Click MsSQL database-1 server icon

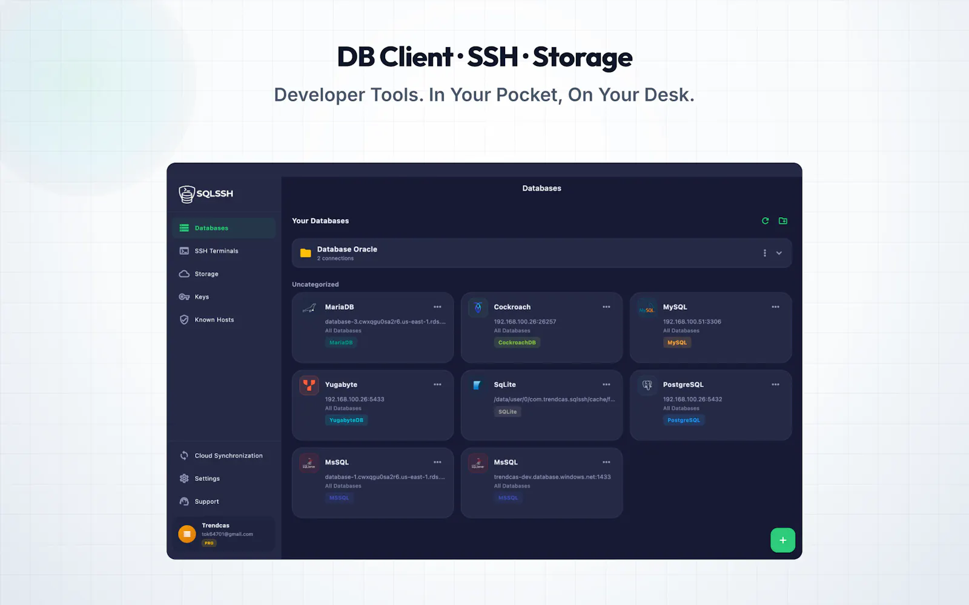(309, 463)
